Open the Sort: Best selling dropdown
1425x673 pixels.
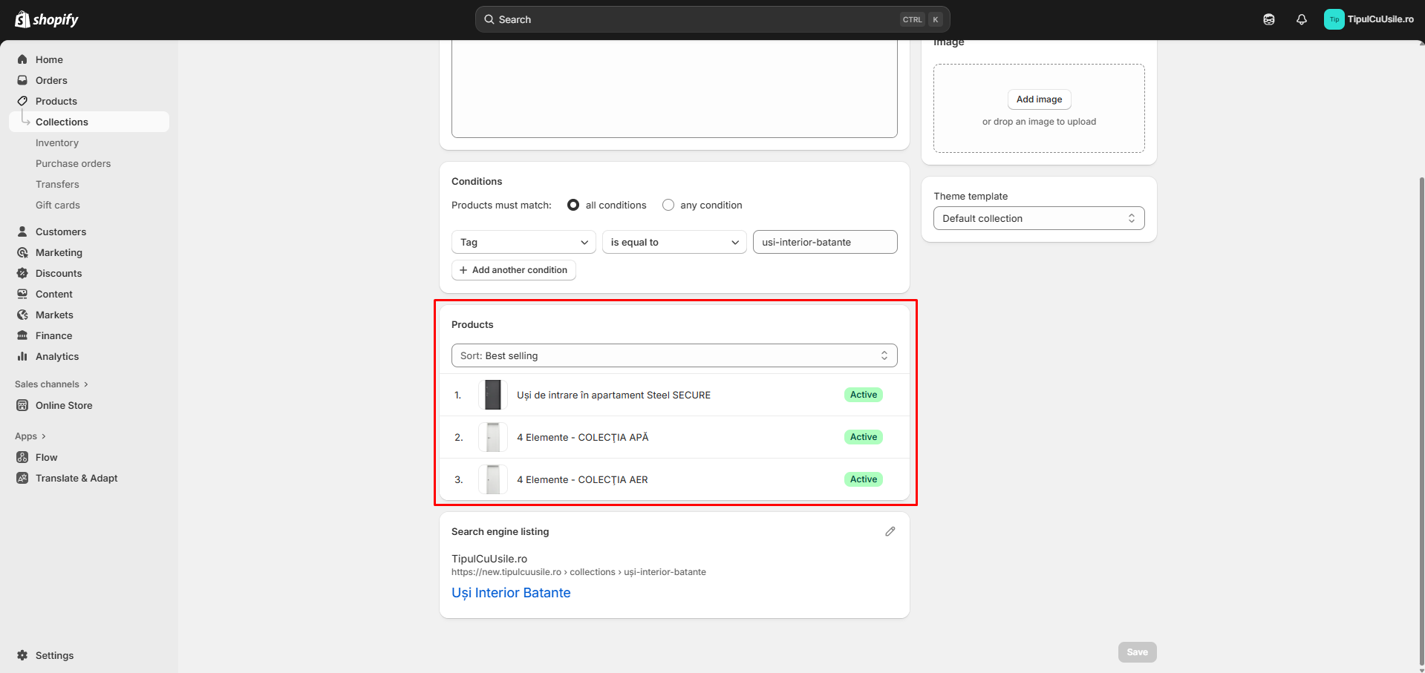tap(674, 355)
